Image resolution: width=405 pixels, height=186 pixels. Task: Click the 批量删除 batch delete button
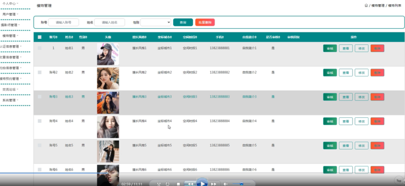[205, 22]
